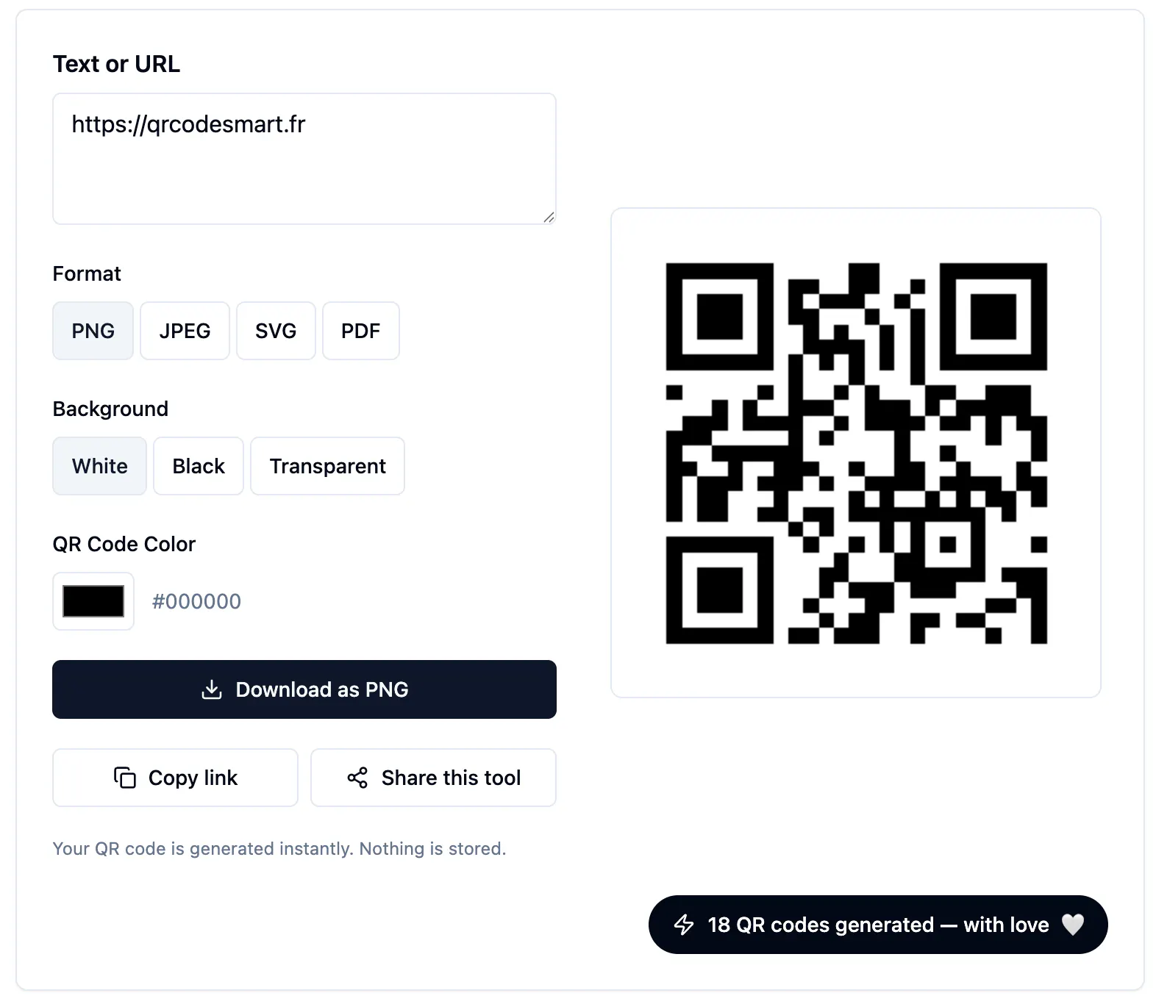This screenshot has width=1156, height=1004.
Task: Focus the Text or URL input field
Action: (x=304, y=159)
